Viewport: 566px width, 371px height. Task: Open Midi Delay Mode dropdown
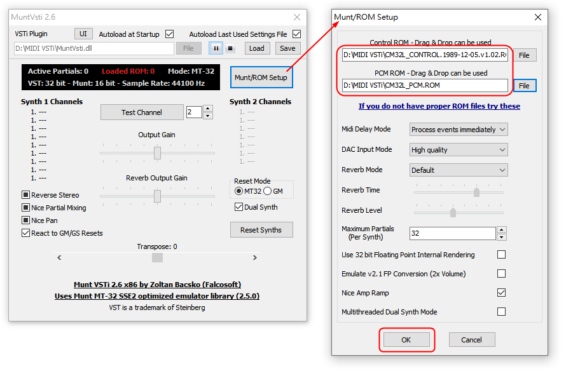459,130
